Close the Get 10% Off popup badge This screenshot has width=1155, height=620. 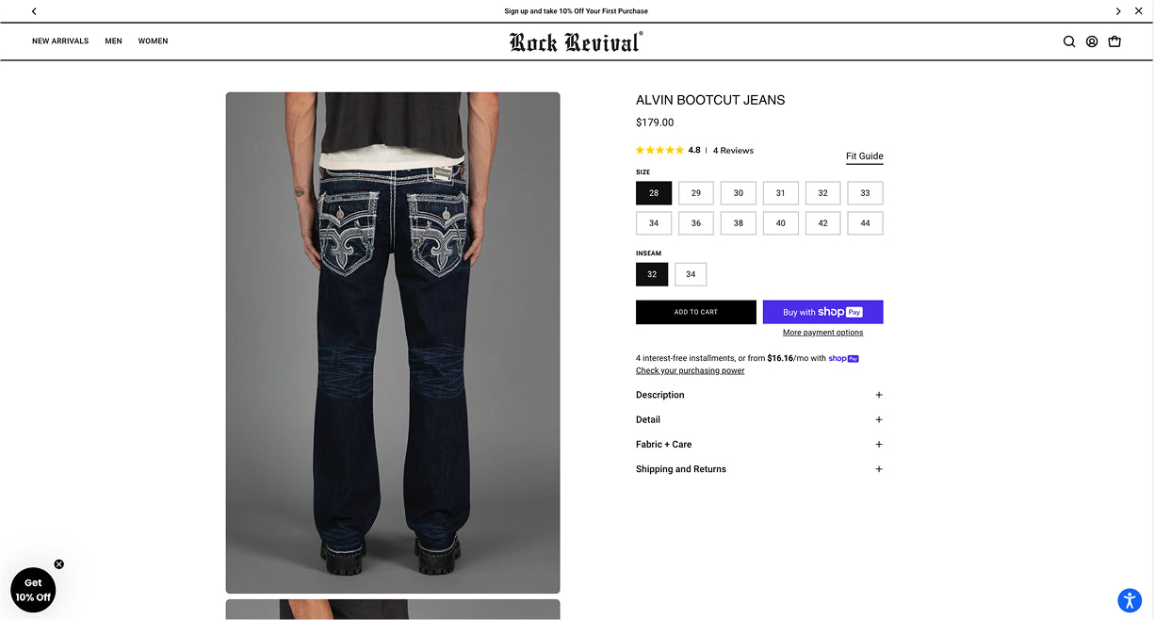[x=58, y=564]
